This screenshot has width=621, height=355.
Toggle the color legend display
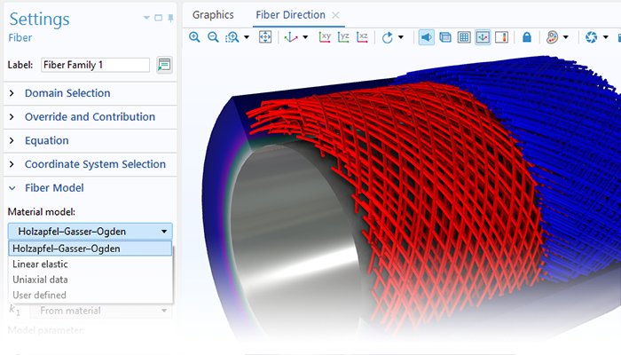pos(501,37)
